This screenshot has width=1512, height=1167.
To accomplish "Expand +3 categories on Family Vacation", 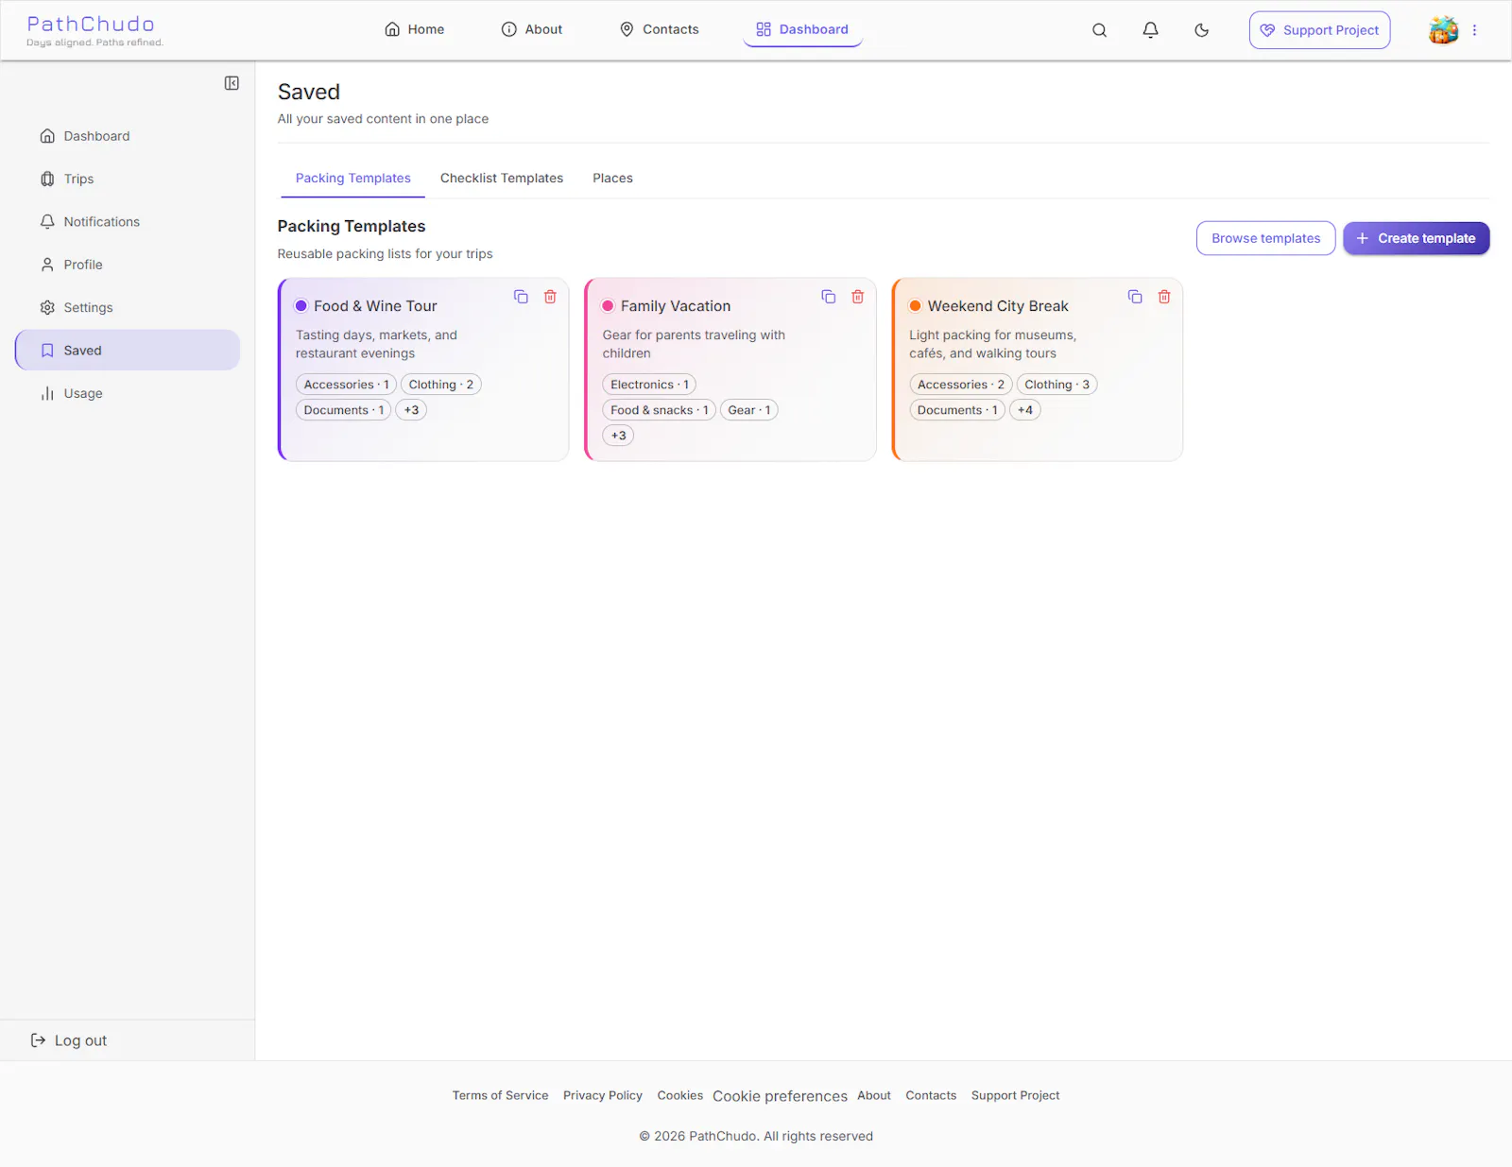I will click(x=618, y=436).
